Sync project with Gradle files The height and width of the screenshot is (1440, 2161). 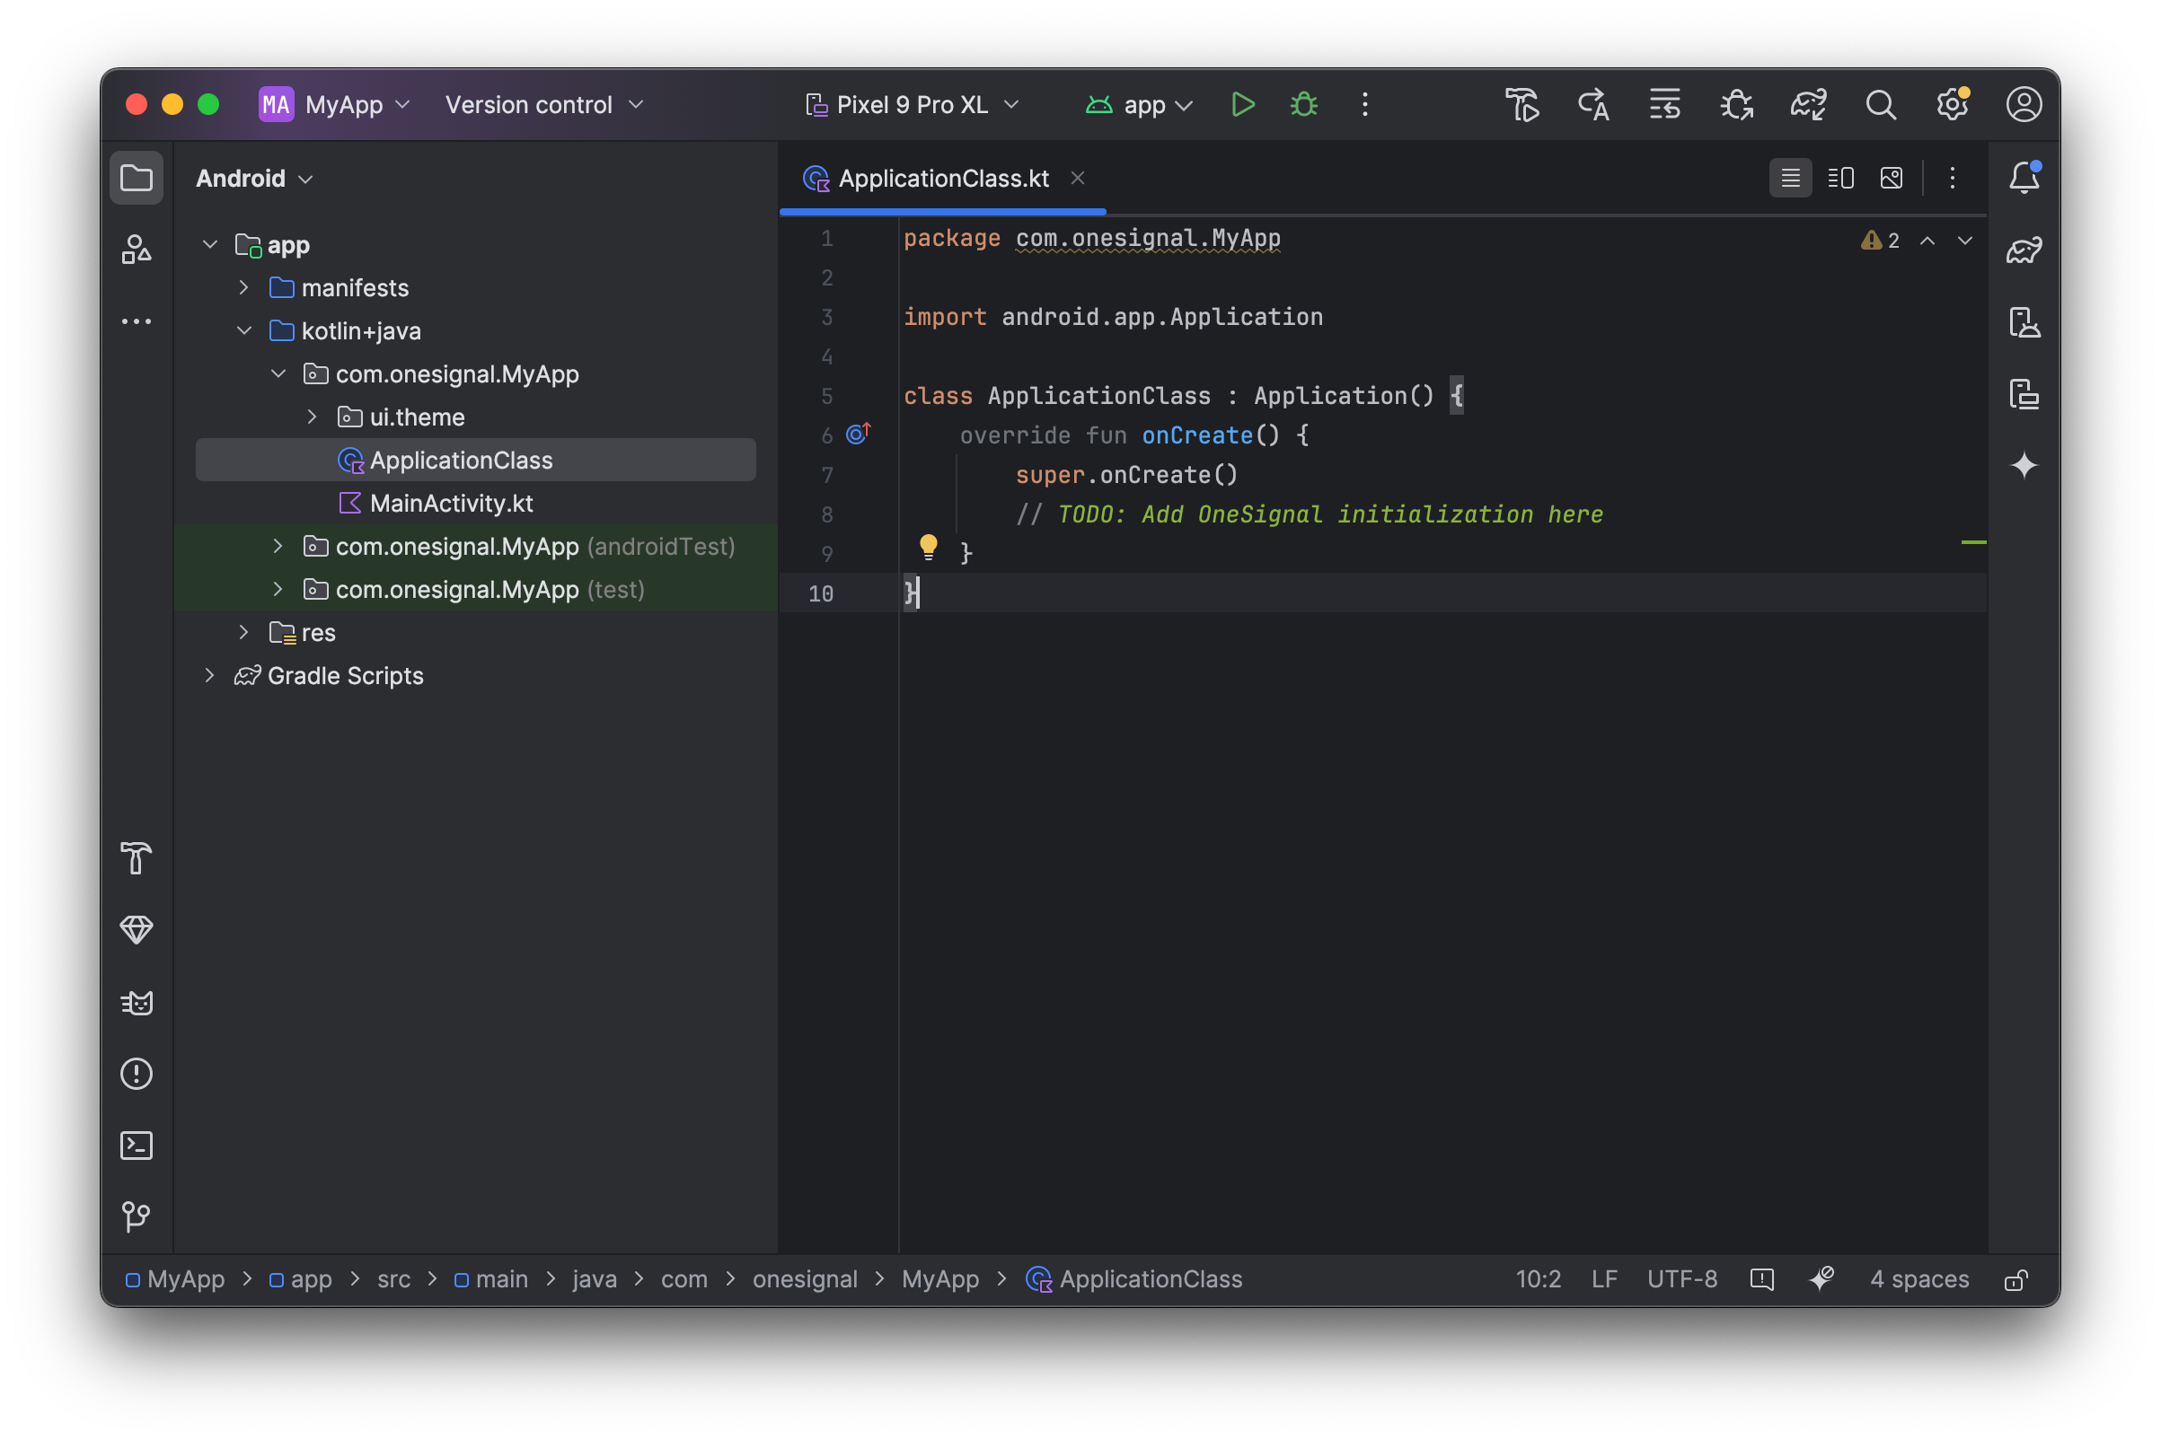(1807, 105)
